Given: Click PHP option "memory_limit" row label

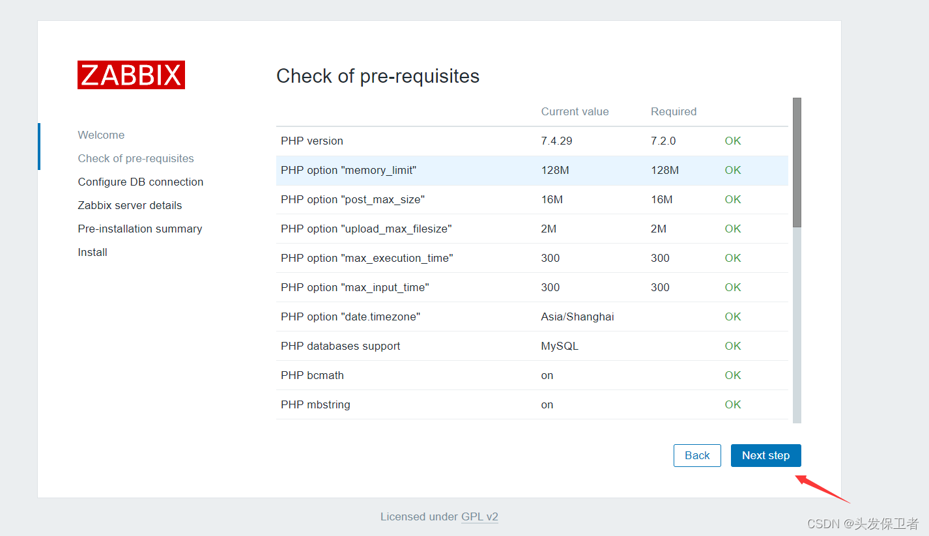Looking at the screenshot, I should point(349,170).
